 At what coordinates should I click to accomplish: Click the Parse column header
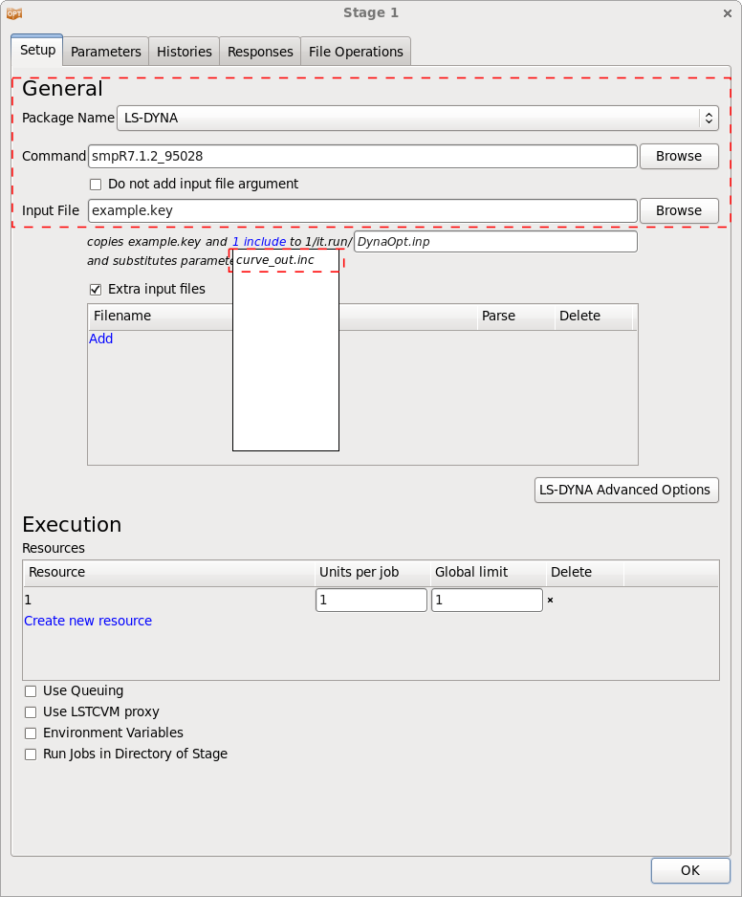(515, 317)
